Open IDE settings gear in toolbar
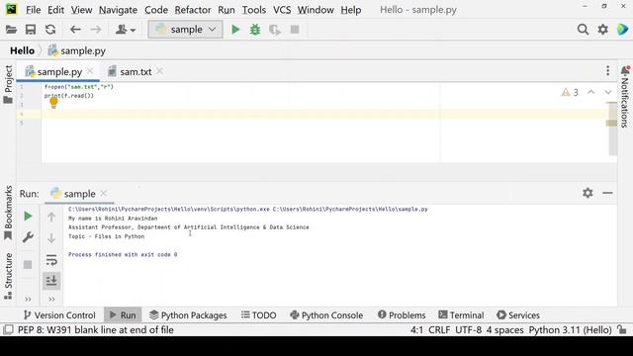Viewport: 633px width, 356px height. click(602, 29)
